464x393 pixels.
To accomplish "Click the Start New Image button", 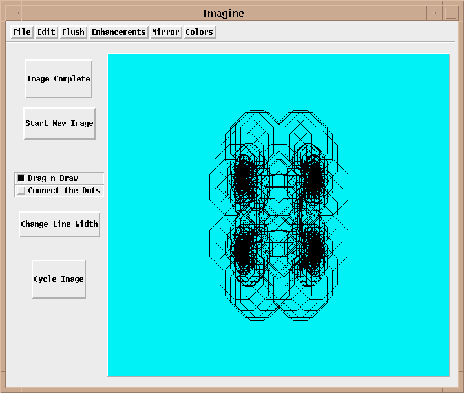I will pos(59,123).
